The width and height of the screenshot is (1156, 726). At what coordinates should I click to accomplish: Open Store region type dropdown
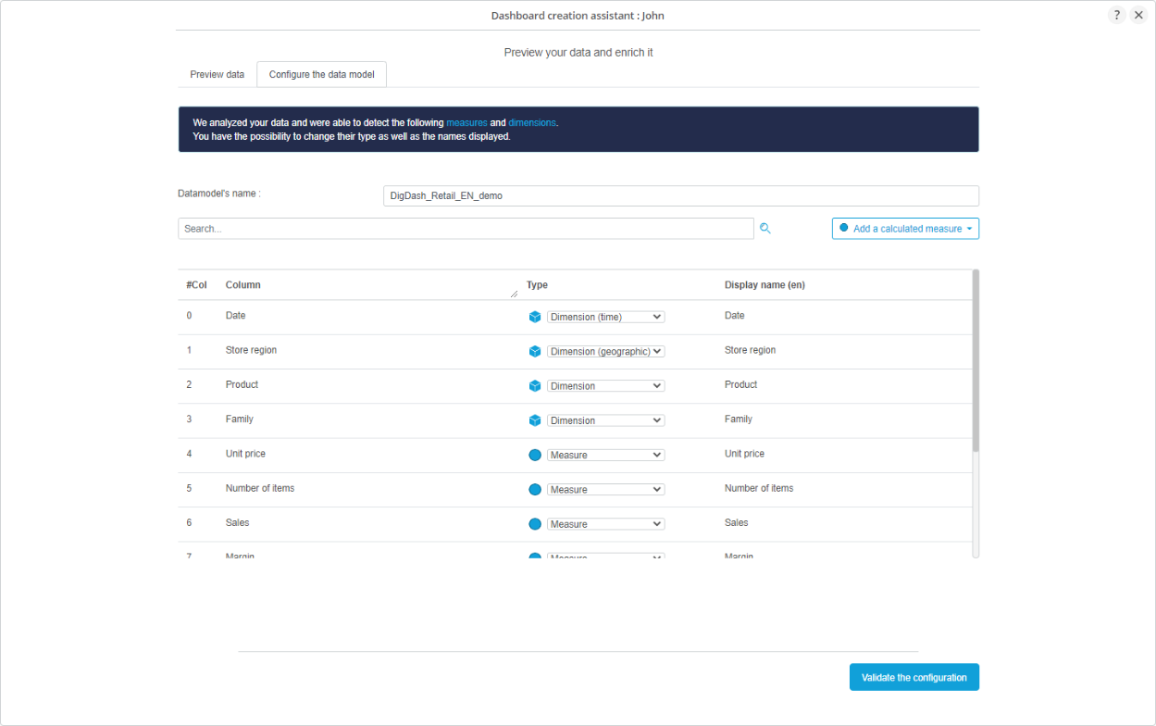pos(605,351)
